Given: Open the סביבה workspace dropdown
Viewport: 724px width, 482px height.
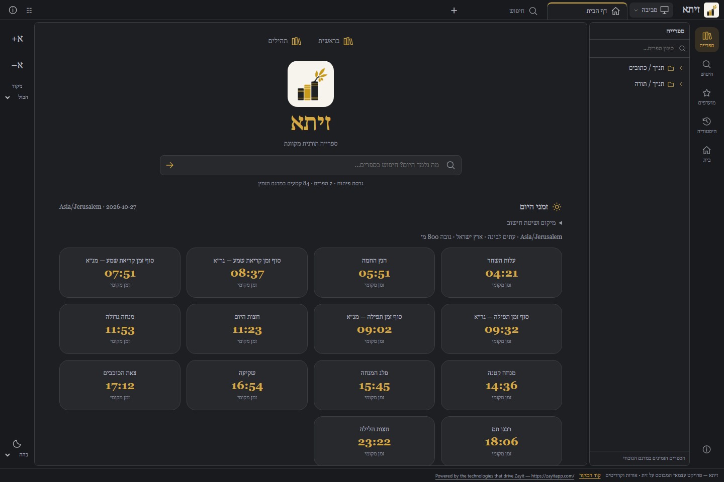Looking at the screenshot, I should (x=652, y=10).
